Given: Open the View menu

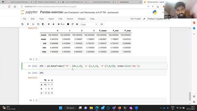Looking at the screenshot, I should click(42, 19).
